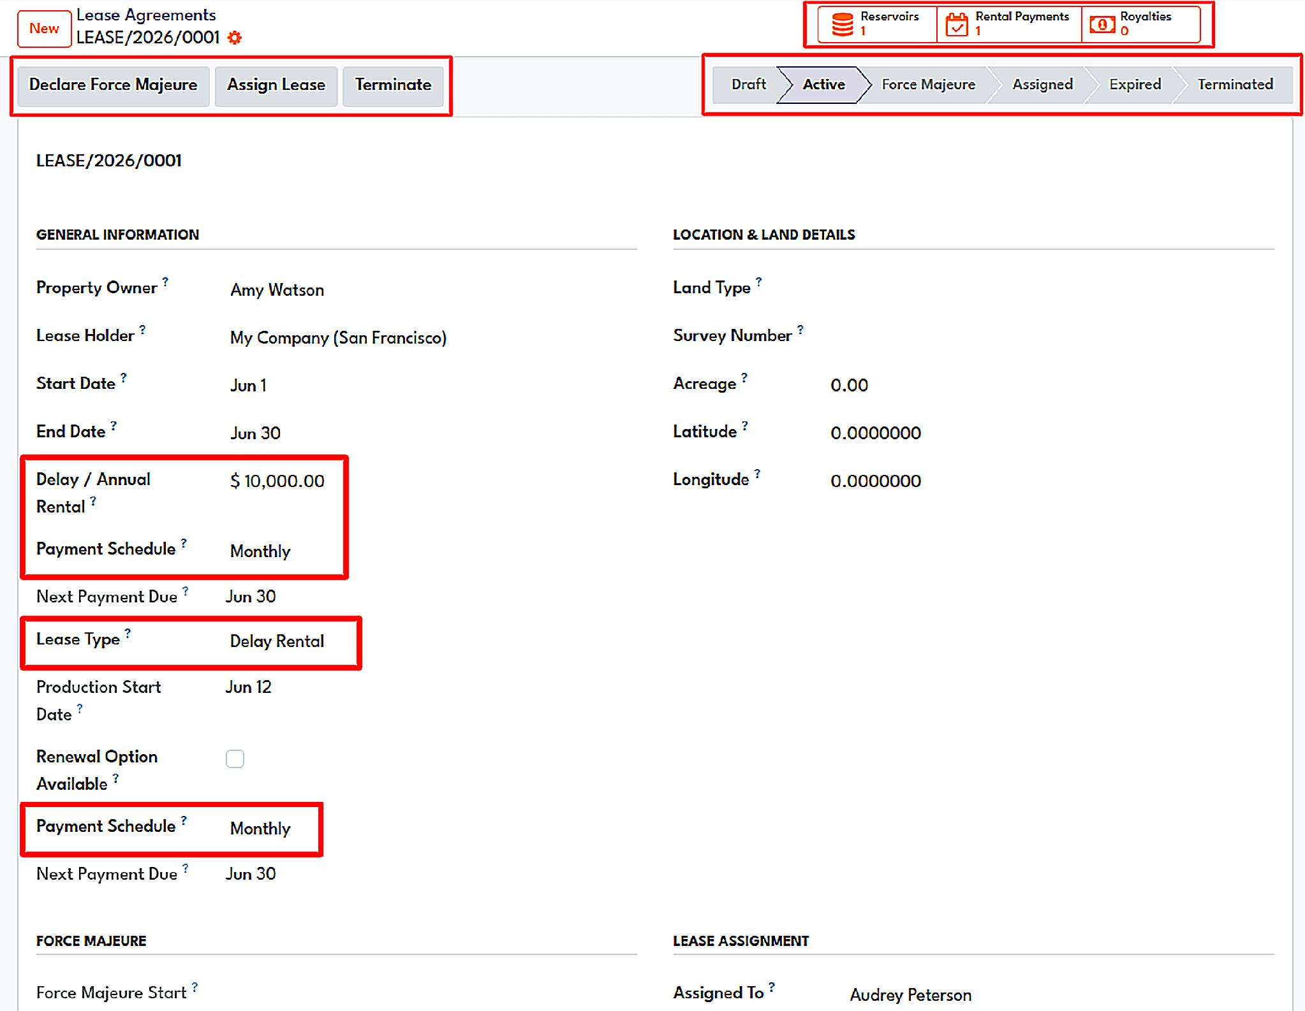The image size is (1305, 1011).
Task: Open Payment Schedule dropdown below Renewal Option
Action: 260,829
